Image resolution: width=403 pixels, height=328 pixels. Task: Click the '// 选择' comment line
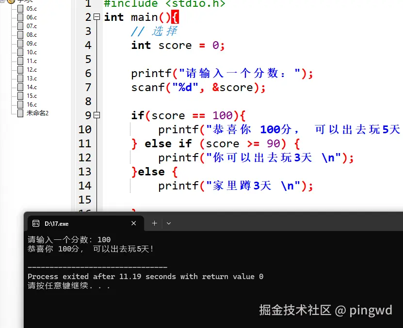pyautogui.click(x=154, y=31)
